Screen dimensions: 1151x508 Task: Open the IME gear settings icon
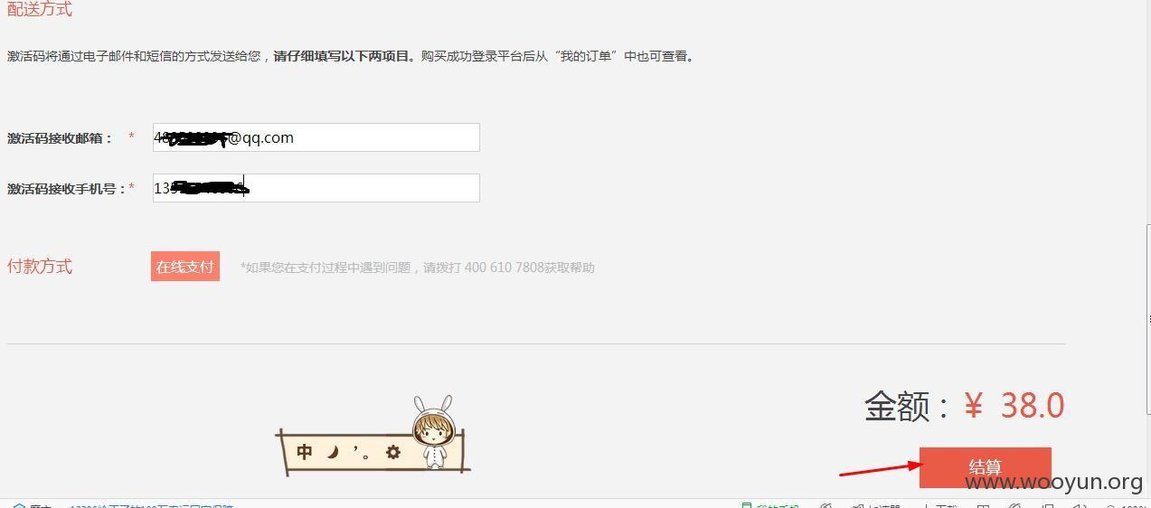click(x=392, y=452)
